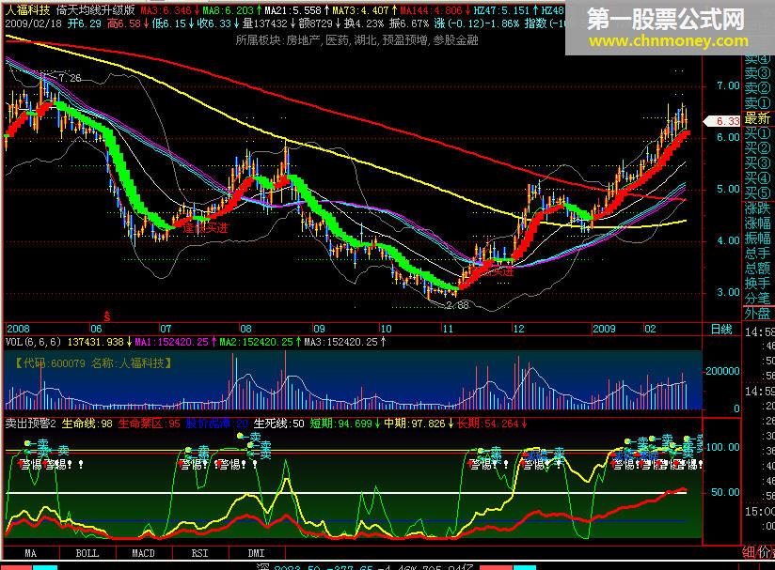Click the 倚天均线升级版 indicator title
775x570 pixels.
click(95, 10)
